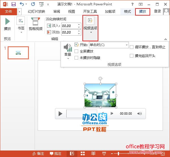The image size is (170, 157).
Task: Switch to the 格式 tab
Action: 127,12
